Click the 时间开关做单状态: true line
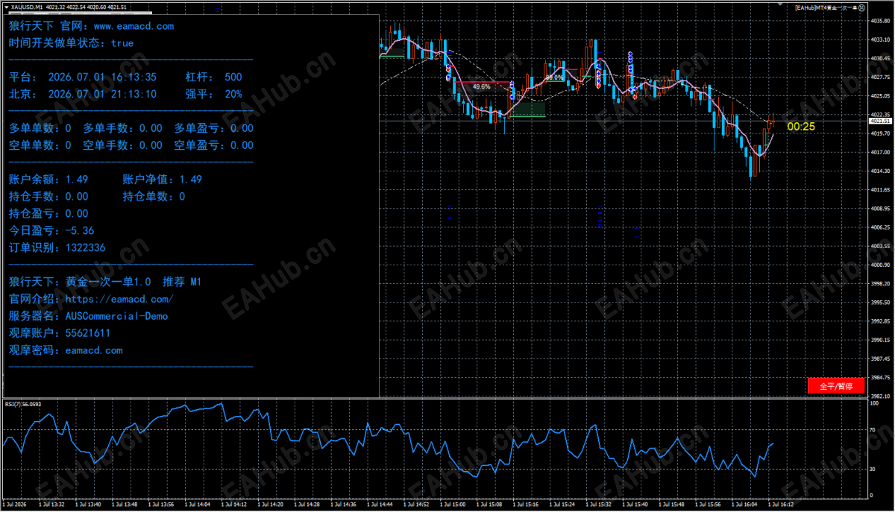The width and height of the screenshot is (895, 512). point(72,43)
